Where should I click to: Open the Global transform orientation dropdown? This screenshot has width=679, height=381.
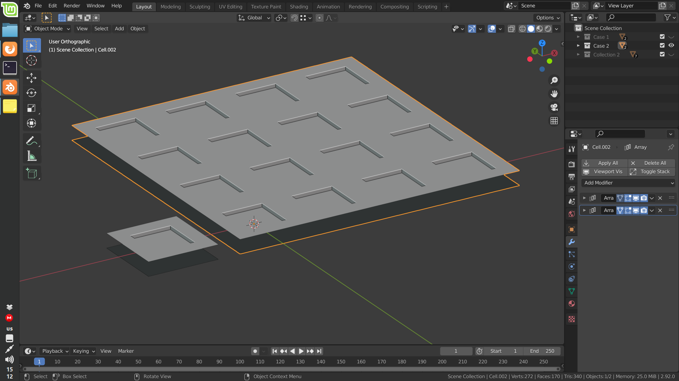[x=254, y=18]
